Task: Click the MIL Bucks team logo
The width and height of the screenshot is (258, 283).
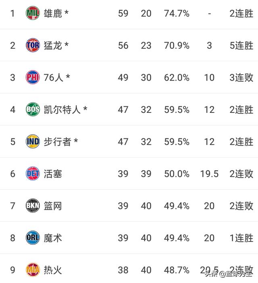Action: pyautogui.click(x=33, y=13)
